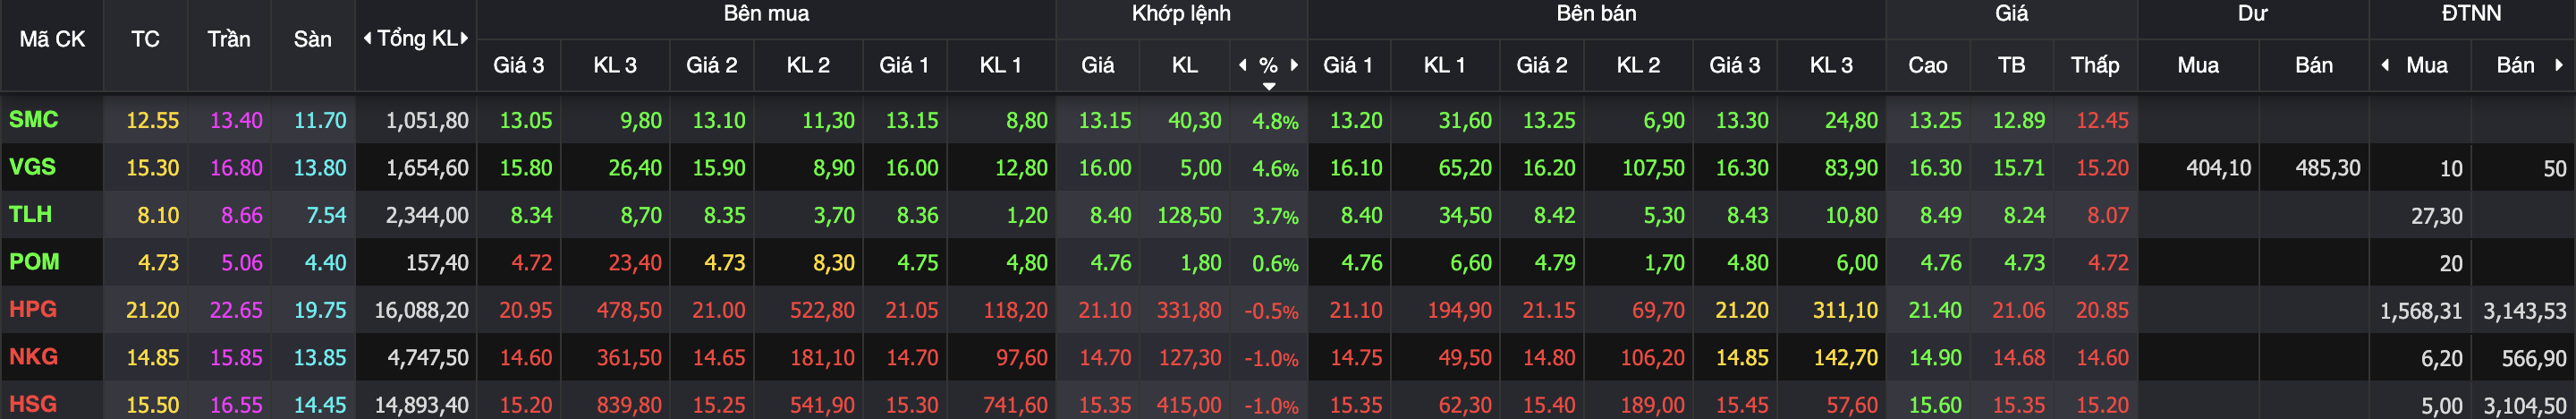This screenshot has height=419, width=2576.
Task: Click KL 1 header under Bên mua
Action: pyautogui.click(x=1001, y=65)
